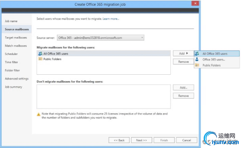241x148 pixels.
Task: Choose Office 365 users... menu entry
Action: 217,60
